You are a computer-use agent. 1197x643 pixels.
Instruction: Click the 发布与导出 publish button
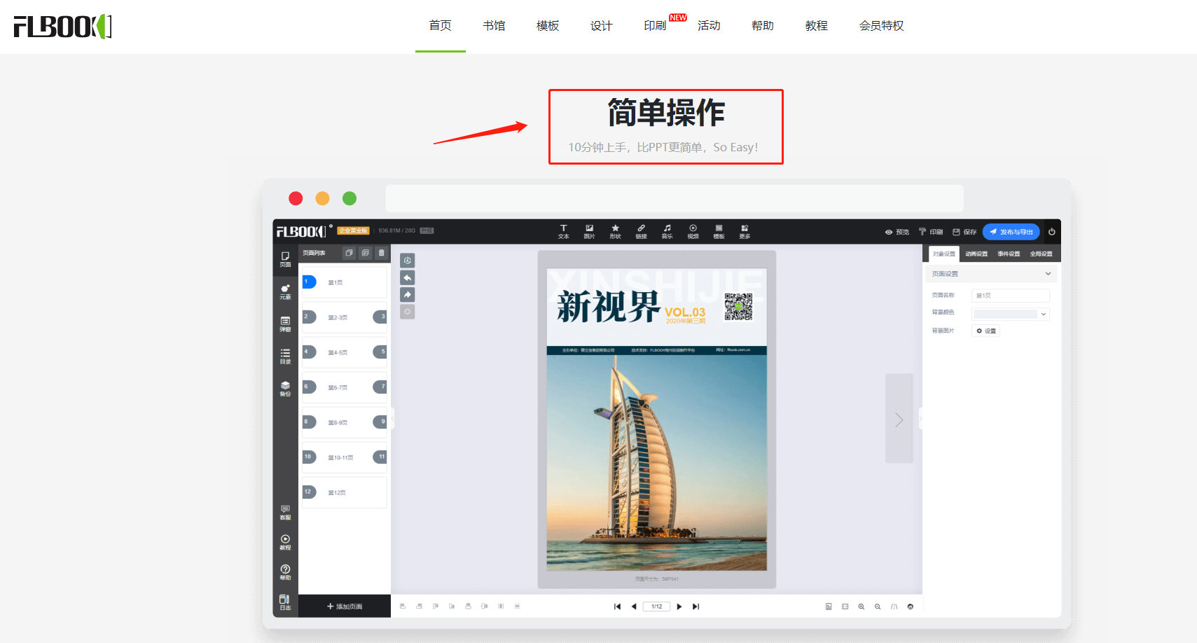pyautogui.click(x=1011, y=232)
